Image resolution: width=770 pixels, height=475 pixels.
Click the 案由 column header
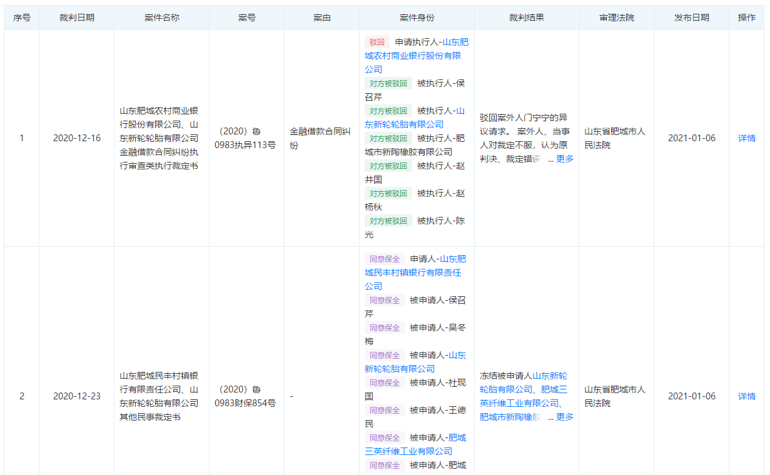(322, 17)
